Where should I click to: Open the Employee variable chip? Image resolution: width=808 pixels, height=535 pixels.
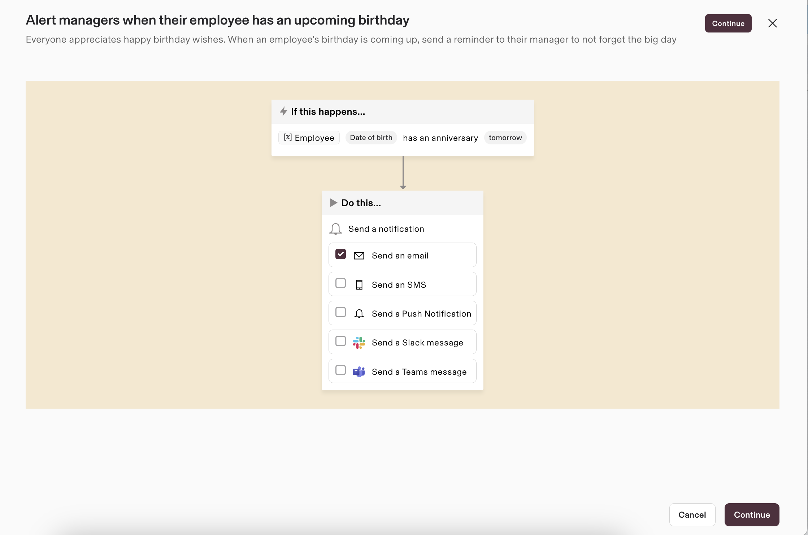tap(309, 138)
